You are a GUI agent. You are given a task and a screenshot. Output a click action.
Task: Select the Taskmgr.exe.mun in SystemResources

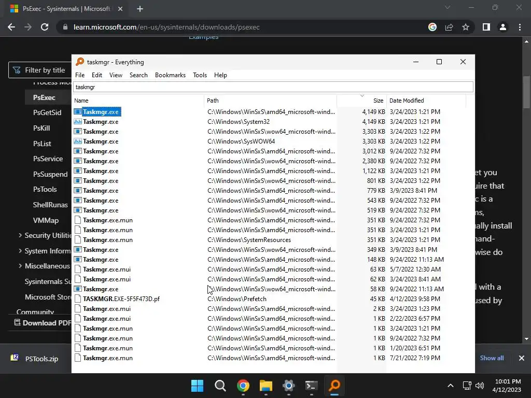[x=108, y=239]
